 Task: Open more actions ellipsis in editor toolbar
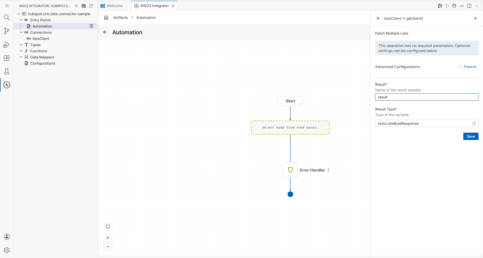click(477, 6)
